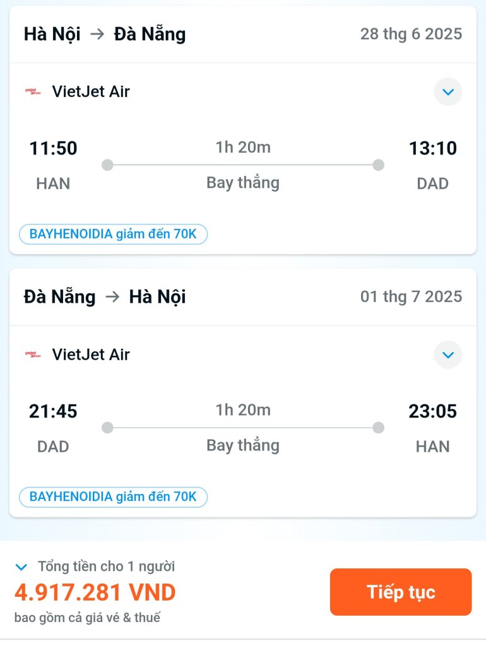
Task: Tap the Tiếp tục button
Action: (401, 592)
